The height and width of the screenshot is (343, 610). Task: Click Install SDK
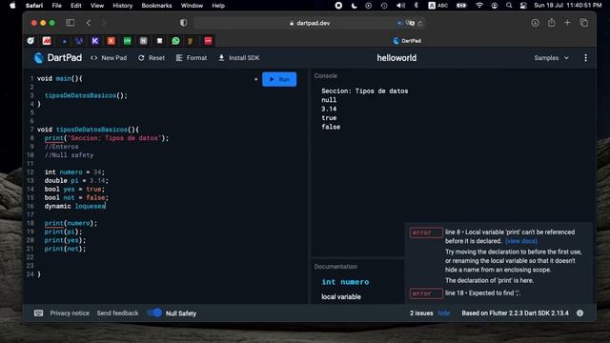(239, 58)
